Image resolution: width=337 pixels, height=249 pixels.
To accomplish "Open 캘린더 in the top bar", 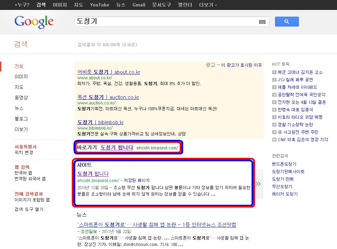I will (x=185, y=5).
